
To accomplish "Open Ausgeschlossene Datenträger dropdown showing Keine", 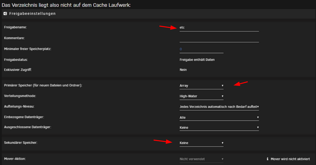I will [219, 128].
